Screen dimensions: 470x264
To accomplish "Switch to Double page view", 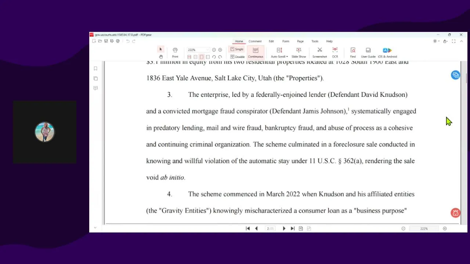I will point(237,57).
